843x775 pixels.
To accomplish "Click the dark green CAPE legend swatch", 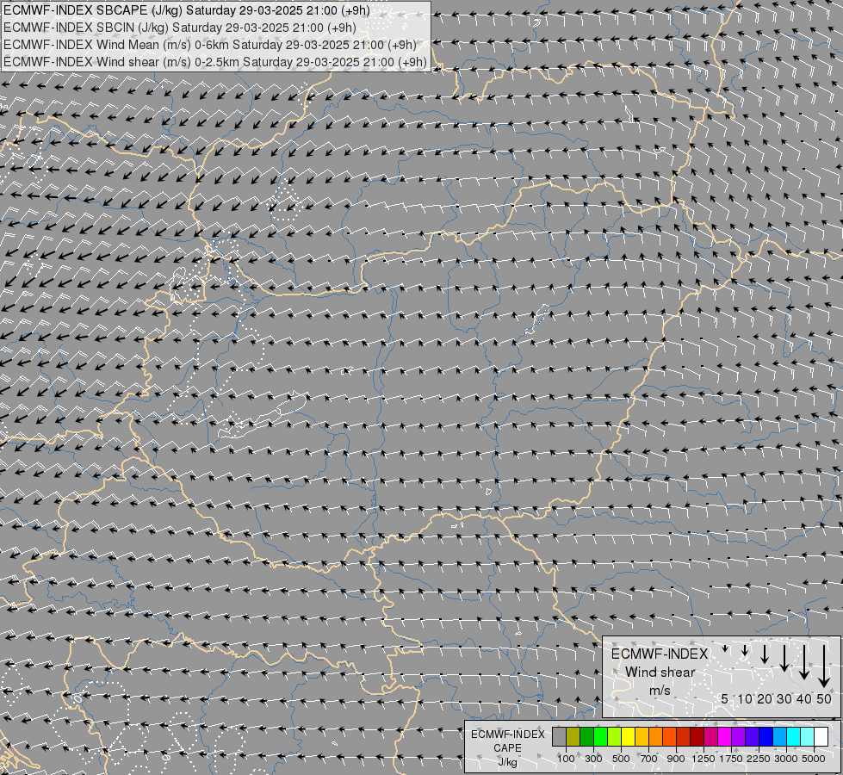I will pos(586,736).
